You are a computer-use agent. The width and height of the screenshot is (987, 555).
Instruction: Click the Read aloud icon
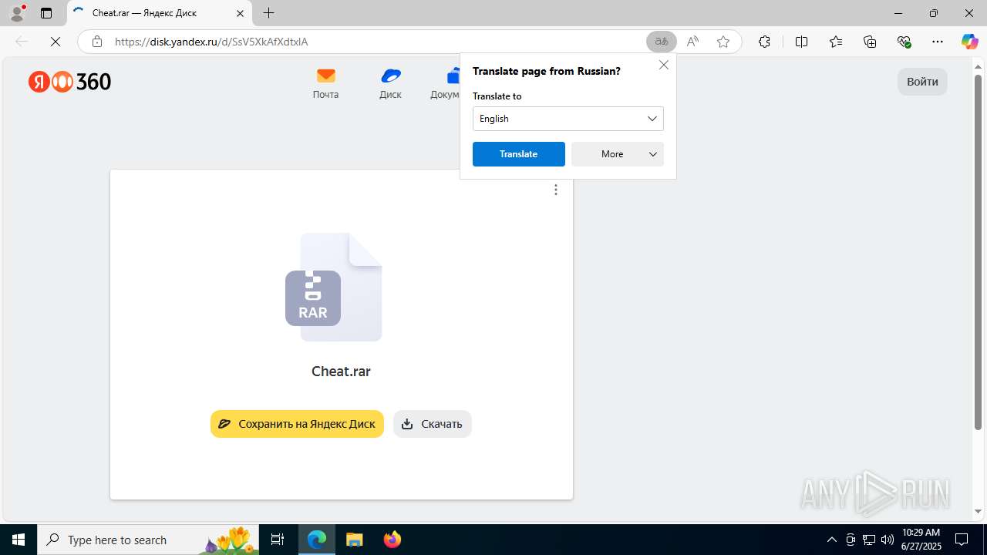[x=692, y=42]
